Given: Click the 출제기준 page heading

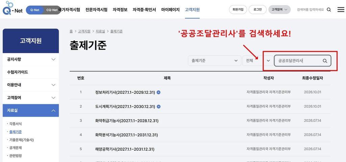Looking at the screenshot, I should pyautogui.click(x=88, y=45).
